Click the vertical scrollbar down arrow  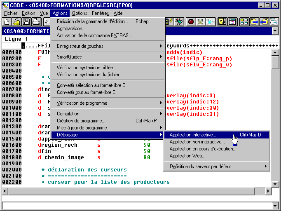click(275, 184)
